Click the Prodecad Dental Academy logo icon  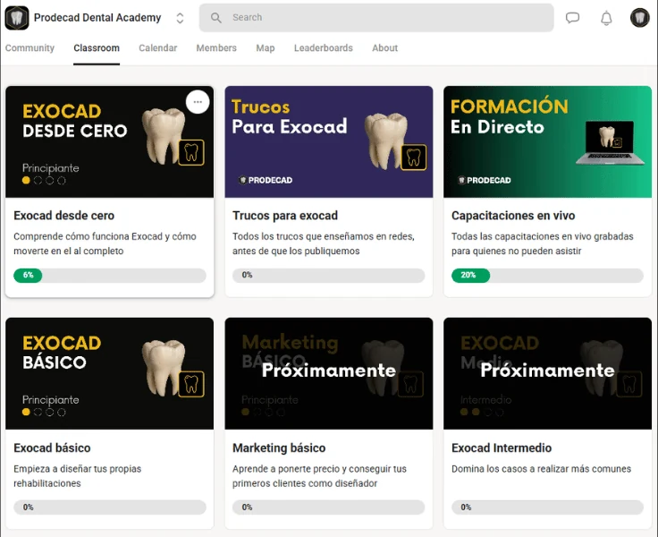click(17, 18)
